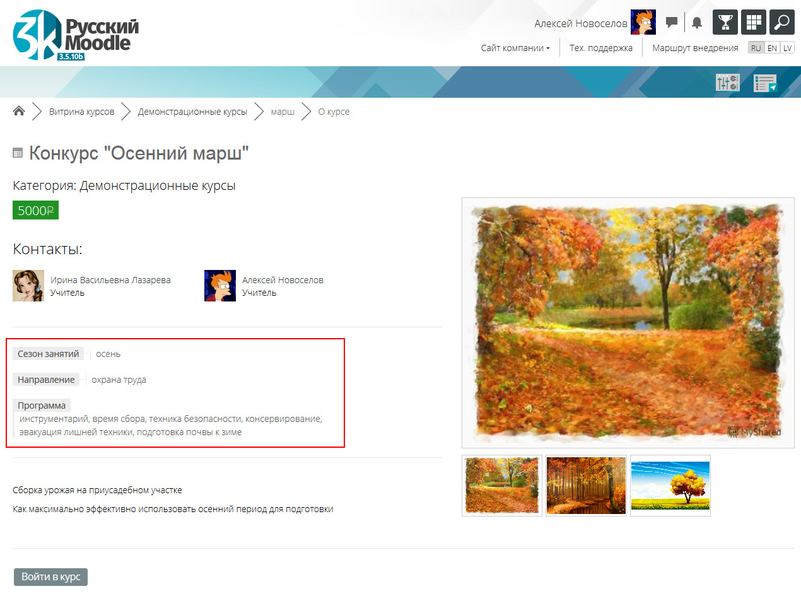
Task: Click the list panel icon in banner
Action: [x=765, y=83]
